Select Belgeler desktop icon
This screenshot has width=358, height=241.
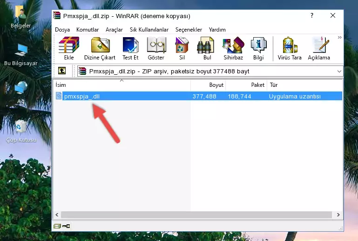[x=21, y=17]
